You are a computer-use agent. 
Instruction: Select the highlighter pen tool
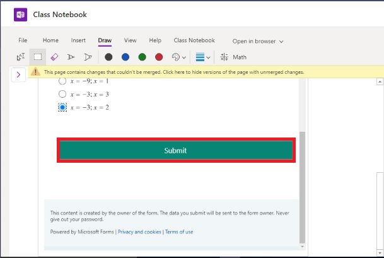coord(88,57)
